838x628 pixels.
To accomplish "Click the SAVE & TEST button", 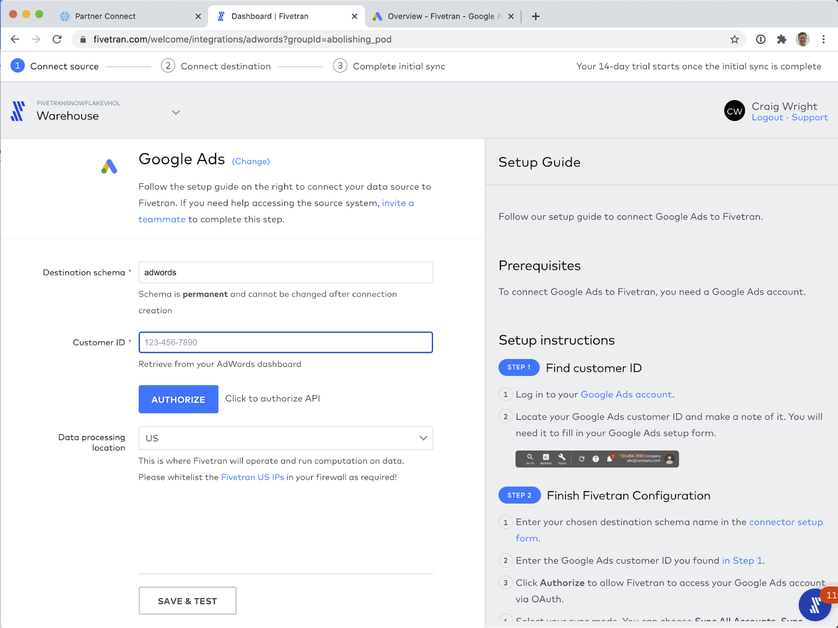I will [x=187, y=601].
